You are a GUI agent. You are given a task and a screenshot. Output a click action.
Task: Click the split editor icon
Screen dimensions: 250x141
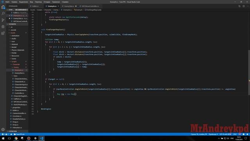coord(239,6)
